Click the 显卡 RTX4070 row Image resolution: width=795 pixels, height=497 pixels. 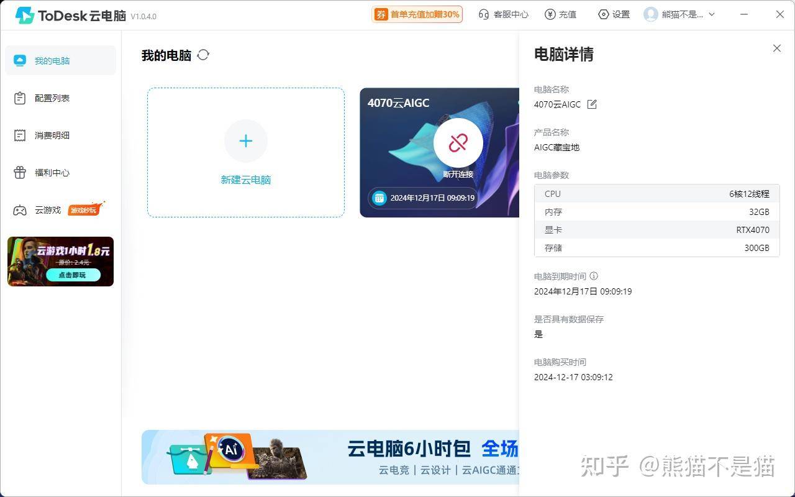coord(656,230)
